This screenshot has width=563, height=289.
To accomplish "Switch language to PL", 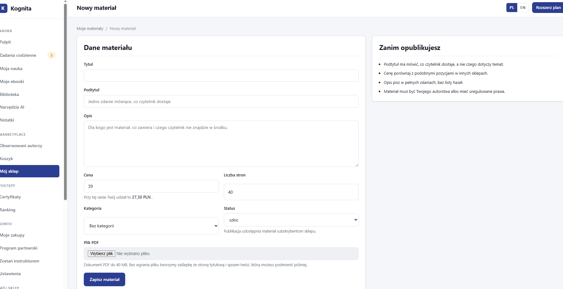I will point(512,8).
